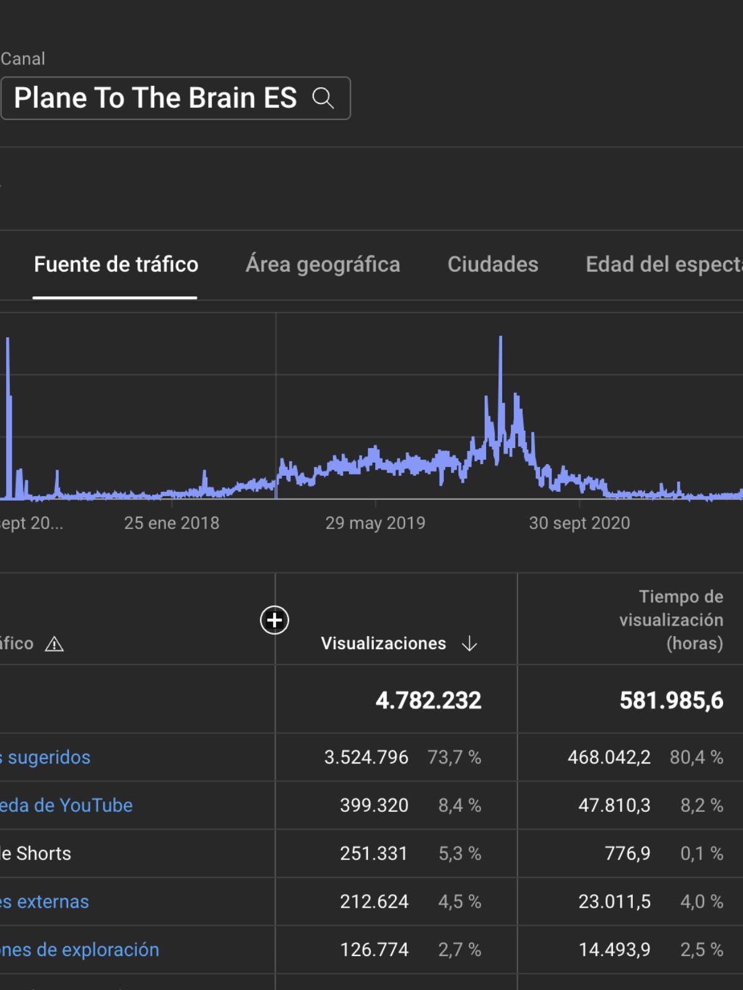
Task: Switch to the Fuente de tráfico tab
Action: click(x=116, y=265)
